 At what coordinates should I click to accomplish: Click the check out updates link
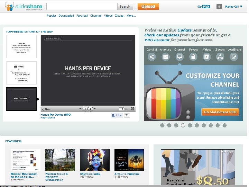(162, 35)
